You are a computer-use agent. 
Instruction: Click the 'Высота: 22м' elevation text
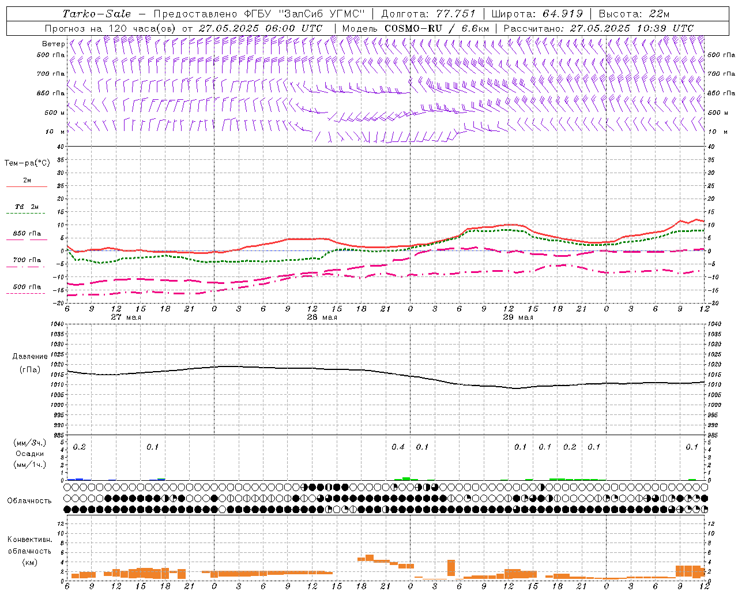point(634,14)
